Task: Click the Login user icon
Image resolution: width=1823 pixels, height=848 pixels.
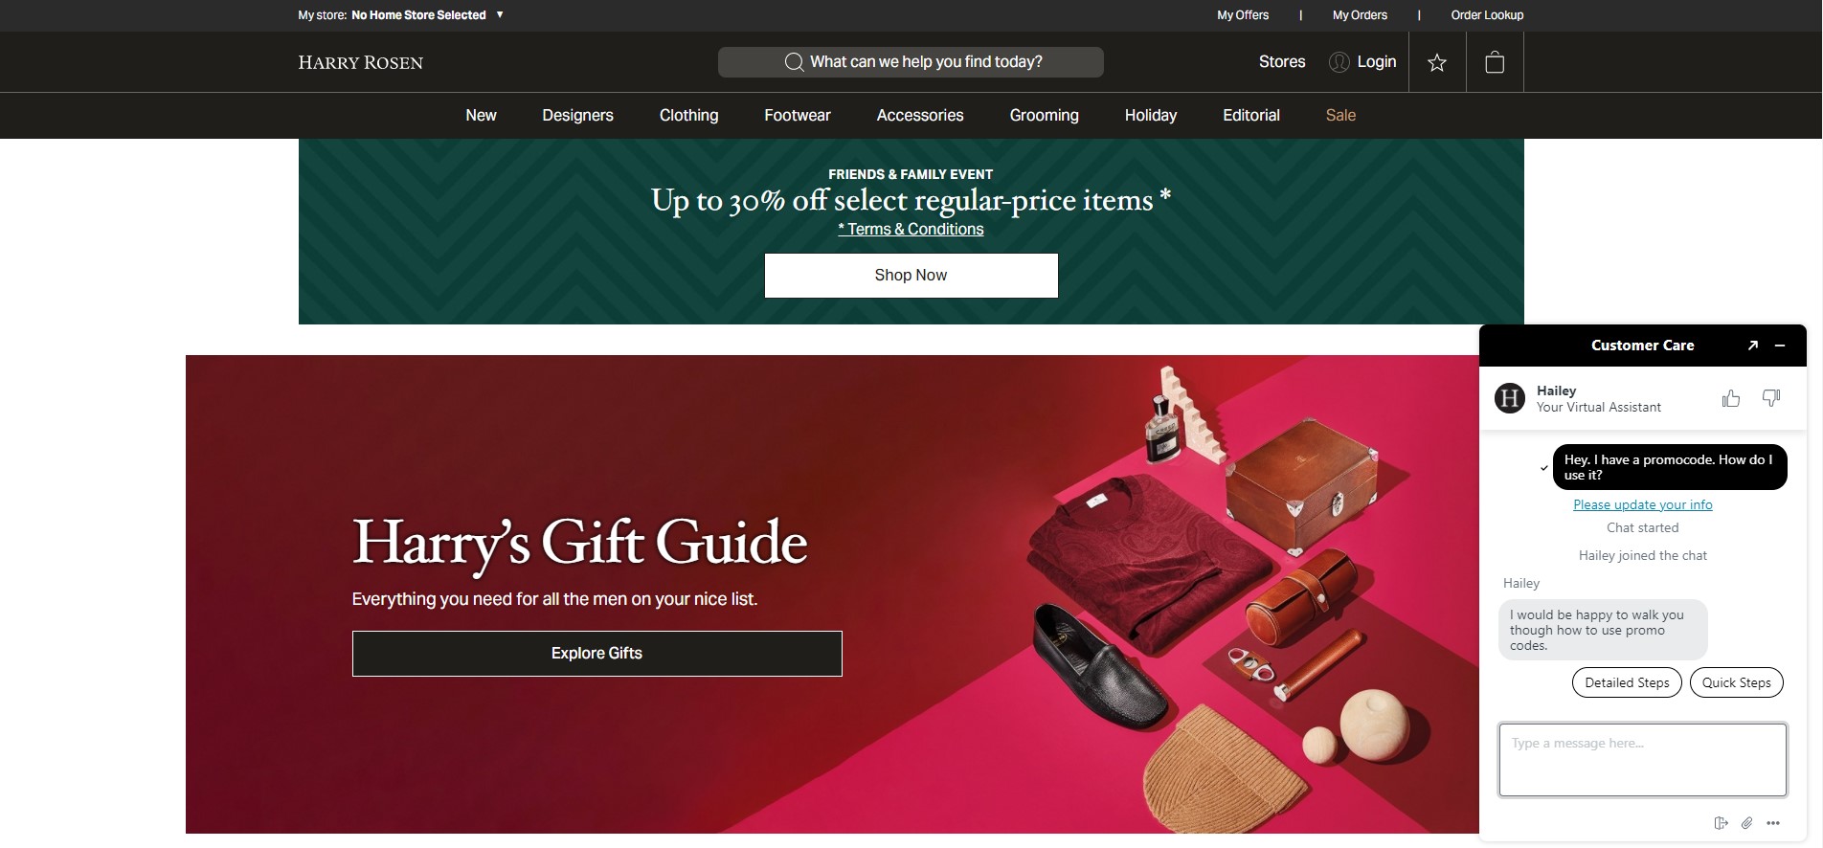Action: pyautogui.click(x=1339, y=62)
